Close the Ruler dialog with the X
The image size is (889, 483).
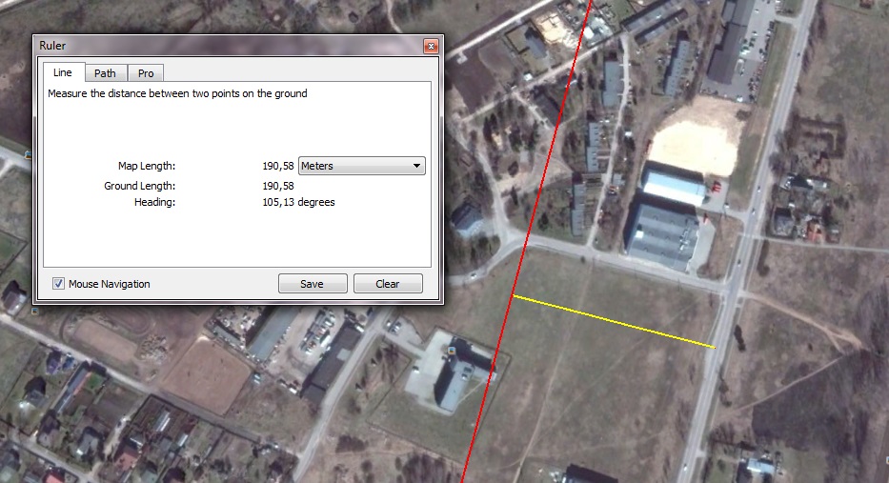[x=431, y=46]
